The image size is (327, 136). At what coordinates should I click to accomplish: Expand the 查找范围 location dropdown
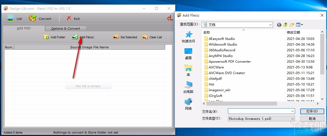coord(270,25)
